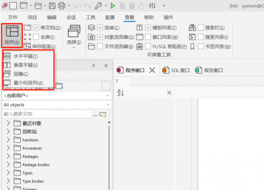This screenshot has height=190, width=264.
Task: Click the search documents input field
Action: coord(47,114)
